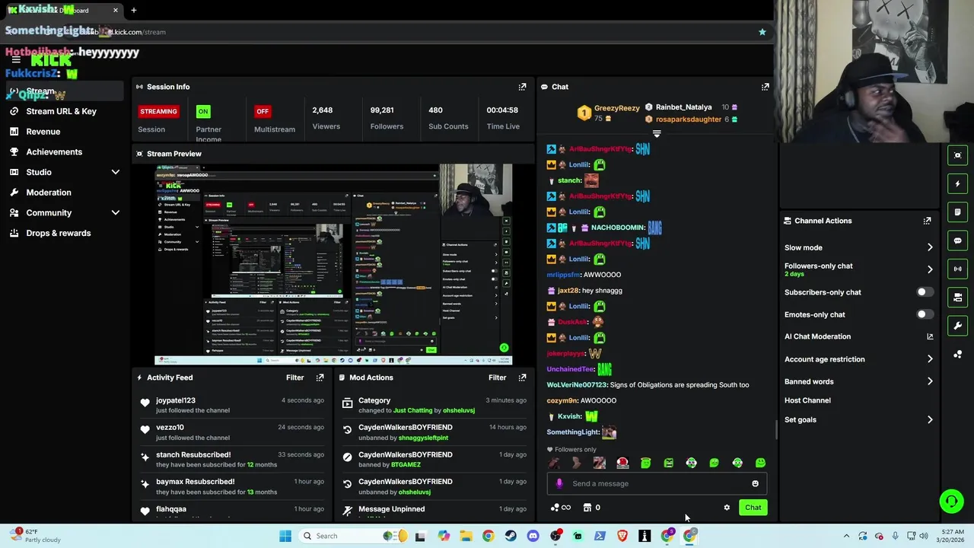Collapse the chat leaderboard arrow

click(x=657, y=134)
